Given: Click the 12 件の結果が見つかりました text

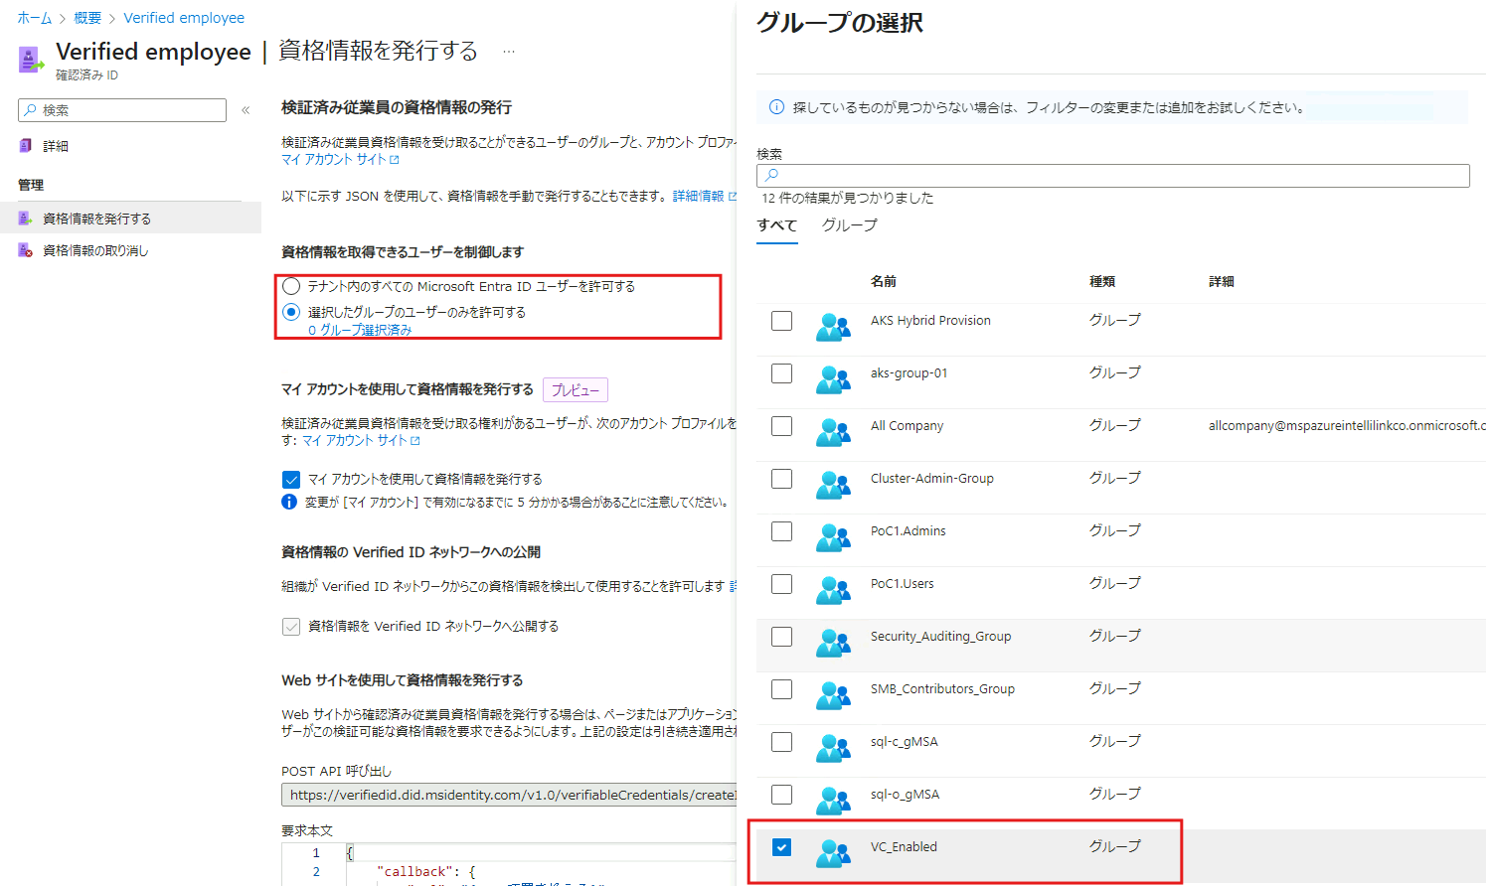Looking at the screenshot, I should tap(848, 198).
